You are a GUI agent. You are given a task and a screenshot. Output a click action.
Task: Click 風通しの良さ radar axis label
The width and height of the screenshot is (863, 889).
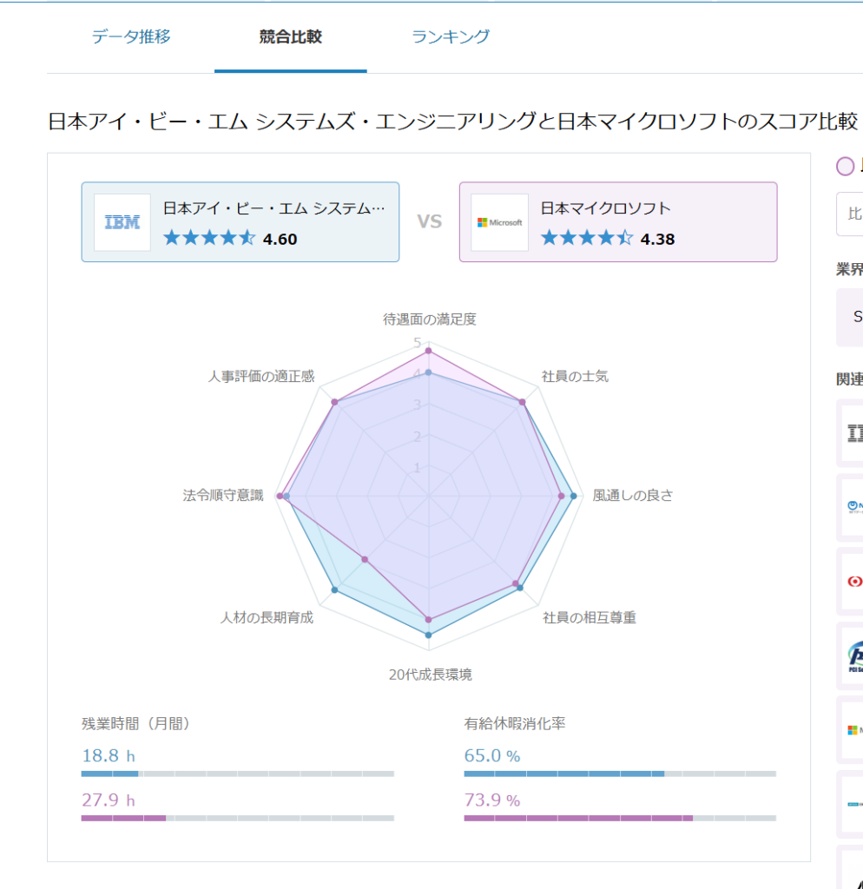click(x=633, y=496)
